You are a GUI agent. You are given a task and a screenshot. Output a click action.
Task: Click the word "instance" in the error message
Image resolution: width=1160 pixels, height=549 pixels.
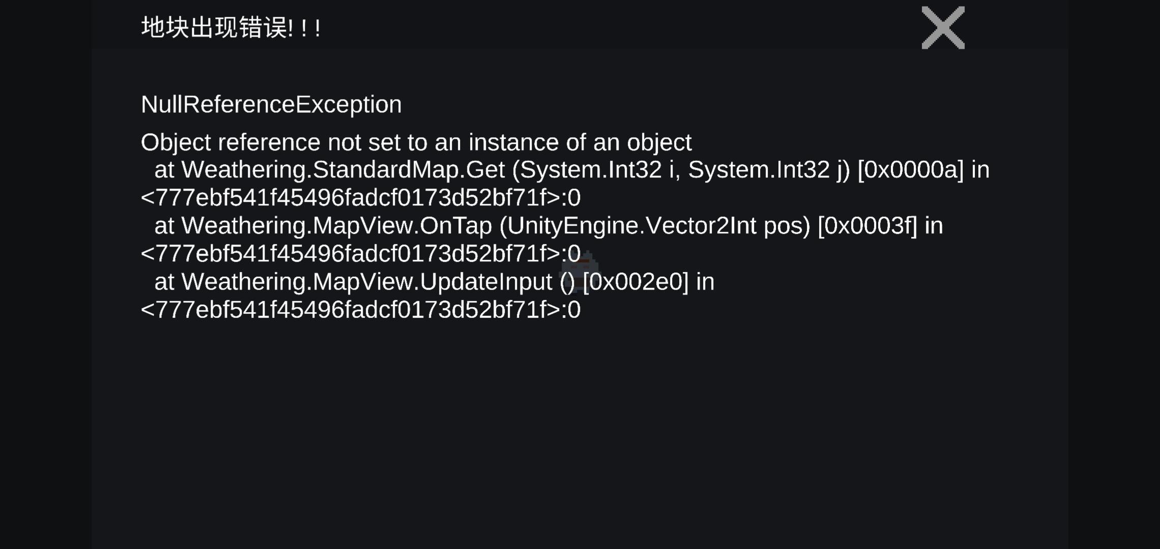[x=513, y=142]
